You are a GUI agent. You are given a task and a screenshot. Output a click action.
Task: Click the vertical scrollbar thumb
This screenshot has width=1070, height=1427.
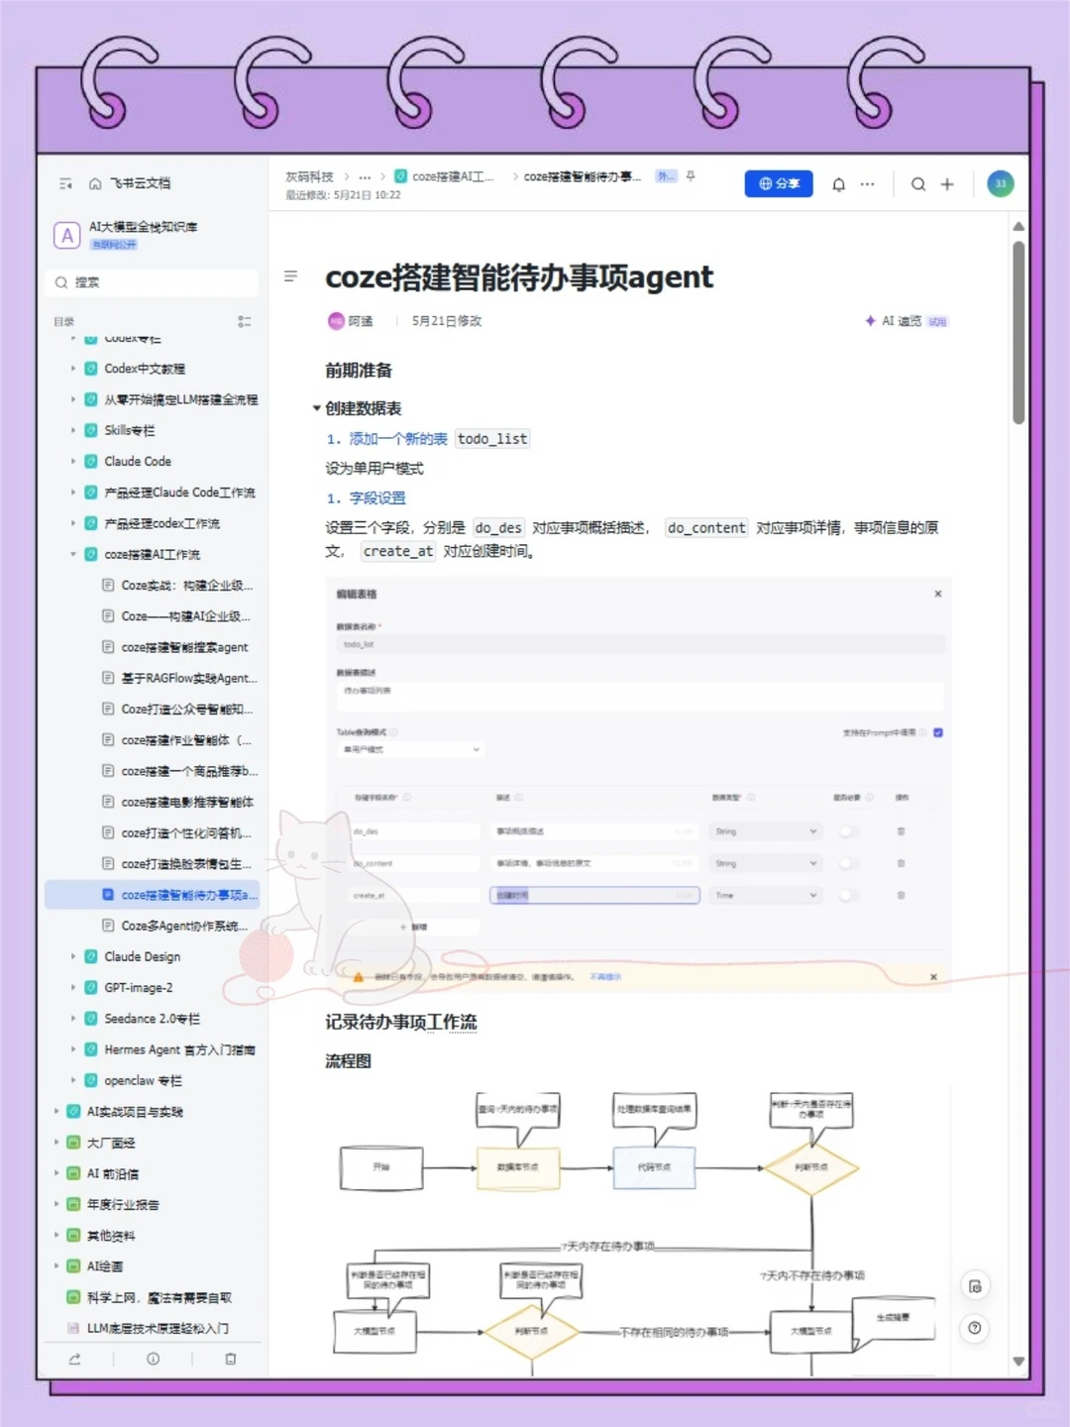(x=1018, y=332)
